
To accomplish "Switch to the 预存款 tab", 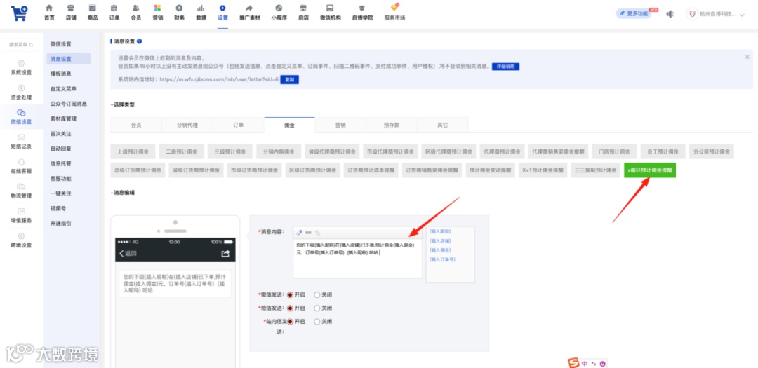I will click(392, 125).
